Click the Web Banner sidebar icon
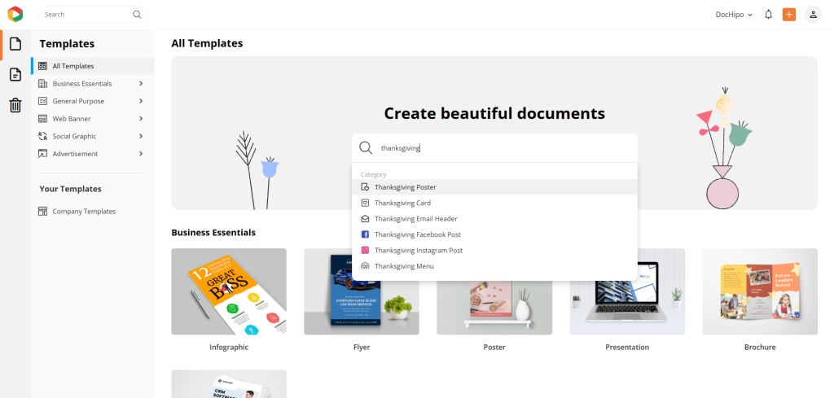The image size is (834, 398). [x=42, y=119]
